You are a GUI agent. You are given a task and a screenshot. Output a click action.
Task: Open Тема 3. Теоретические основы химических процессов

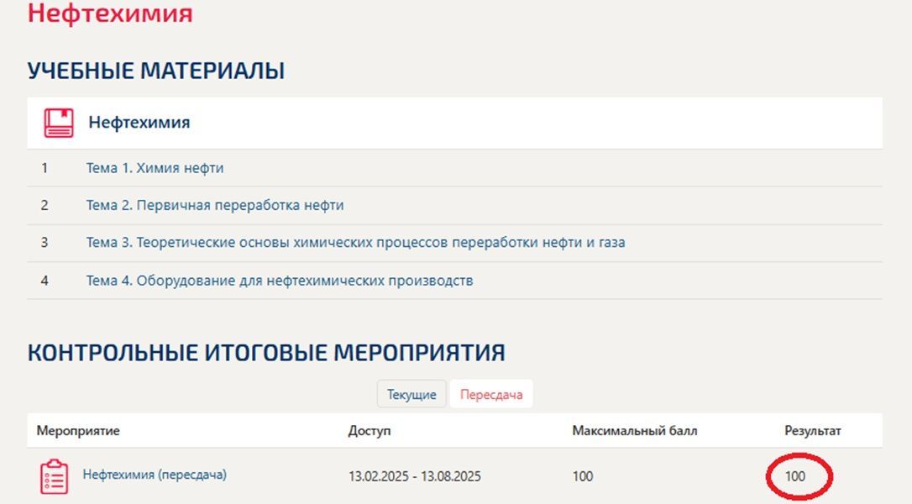point(355,243)
